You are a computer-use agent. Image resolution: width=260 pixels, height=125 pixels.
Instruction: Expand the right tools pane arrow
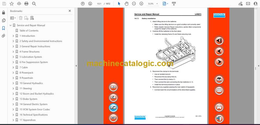click(258, 66)
